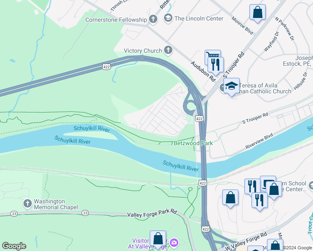Click the lone shopping bag marker north of W Valley Forge Rd
Image resolution: width=313 pixels, height=251 pixels.
[231, 199]
